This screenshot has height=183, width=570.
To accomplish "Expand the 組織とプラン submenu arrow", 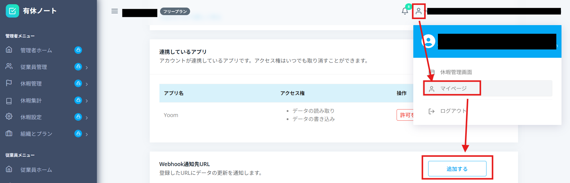I will click(x=87, y=134).
